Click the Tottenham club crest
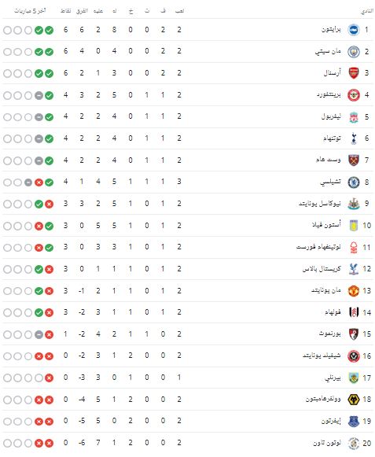This screenshot has height=457, width=375. pyautogui.click(x=354, y=138)
